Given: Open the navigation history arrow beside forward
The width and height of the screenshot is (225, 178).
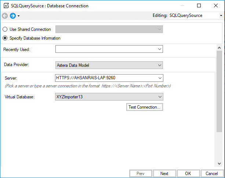Looking at the screenshot, I should [x=18, y=16].
